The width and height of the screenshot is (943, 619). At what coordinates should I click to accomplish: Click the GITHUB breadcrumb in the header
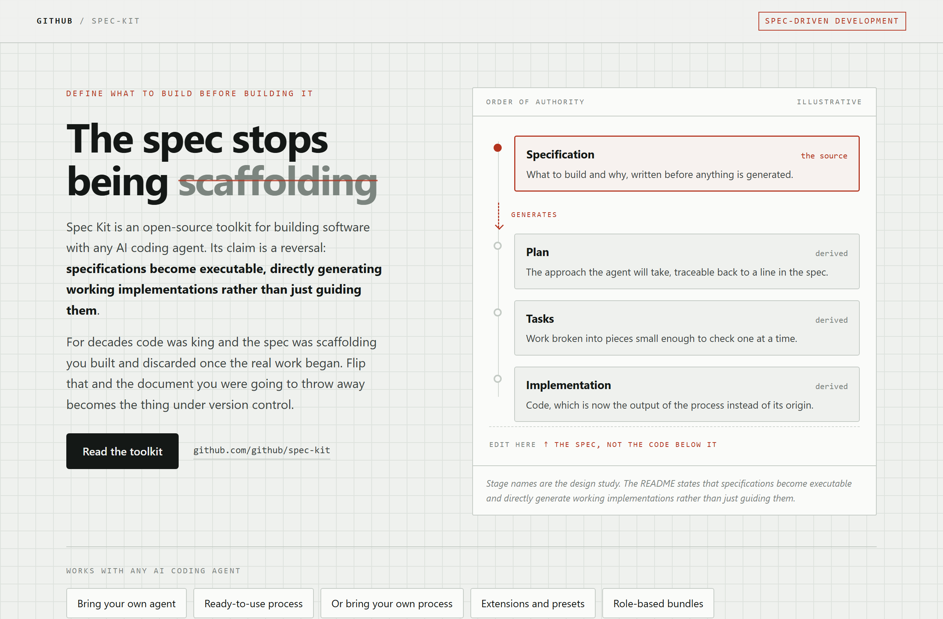coord(55,21)
